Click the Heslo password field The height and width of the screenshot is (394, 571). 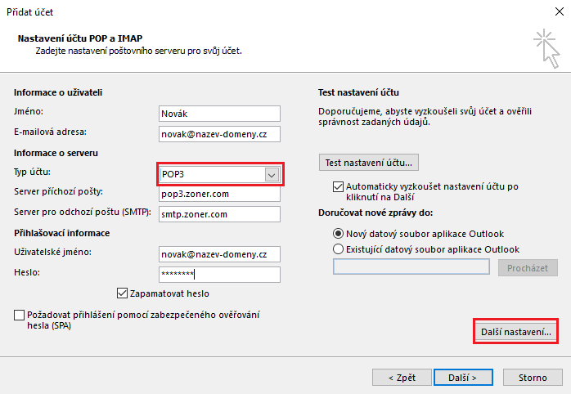(x=219, y=275)
